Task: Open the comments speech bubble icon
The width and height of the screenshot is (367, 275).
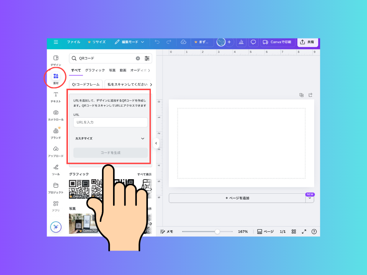Action: click(x=253, y=42)
